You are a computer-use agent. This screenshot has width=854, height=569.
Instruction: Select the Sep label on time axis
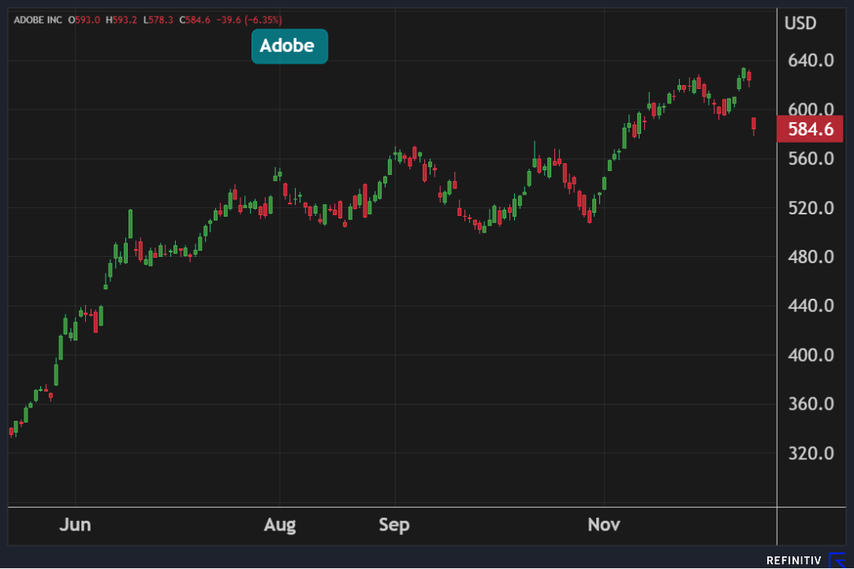point(394,525)
